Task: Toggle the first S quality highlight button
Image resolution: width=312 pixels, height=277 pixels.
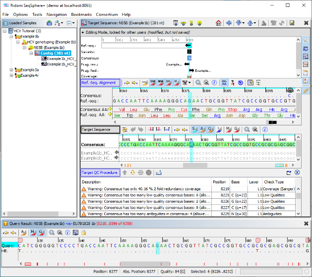Action: click(x=194, y=129)
